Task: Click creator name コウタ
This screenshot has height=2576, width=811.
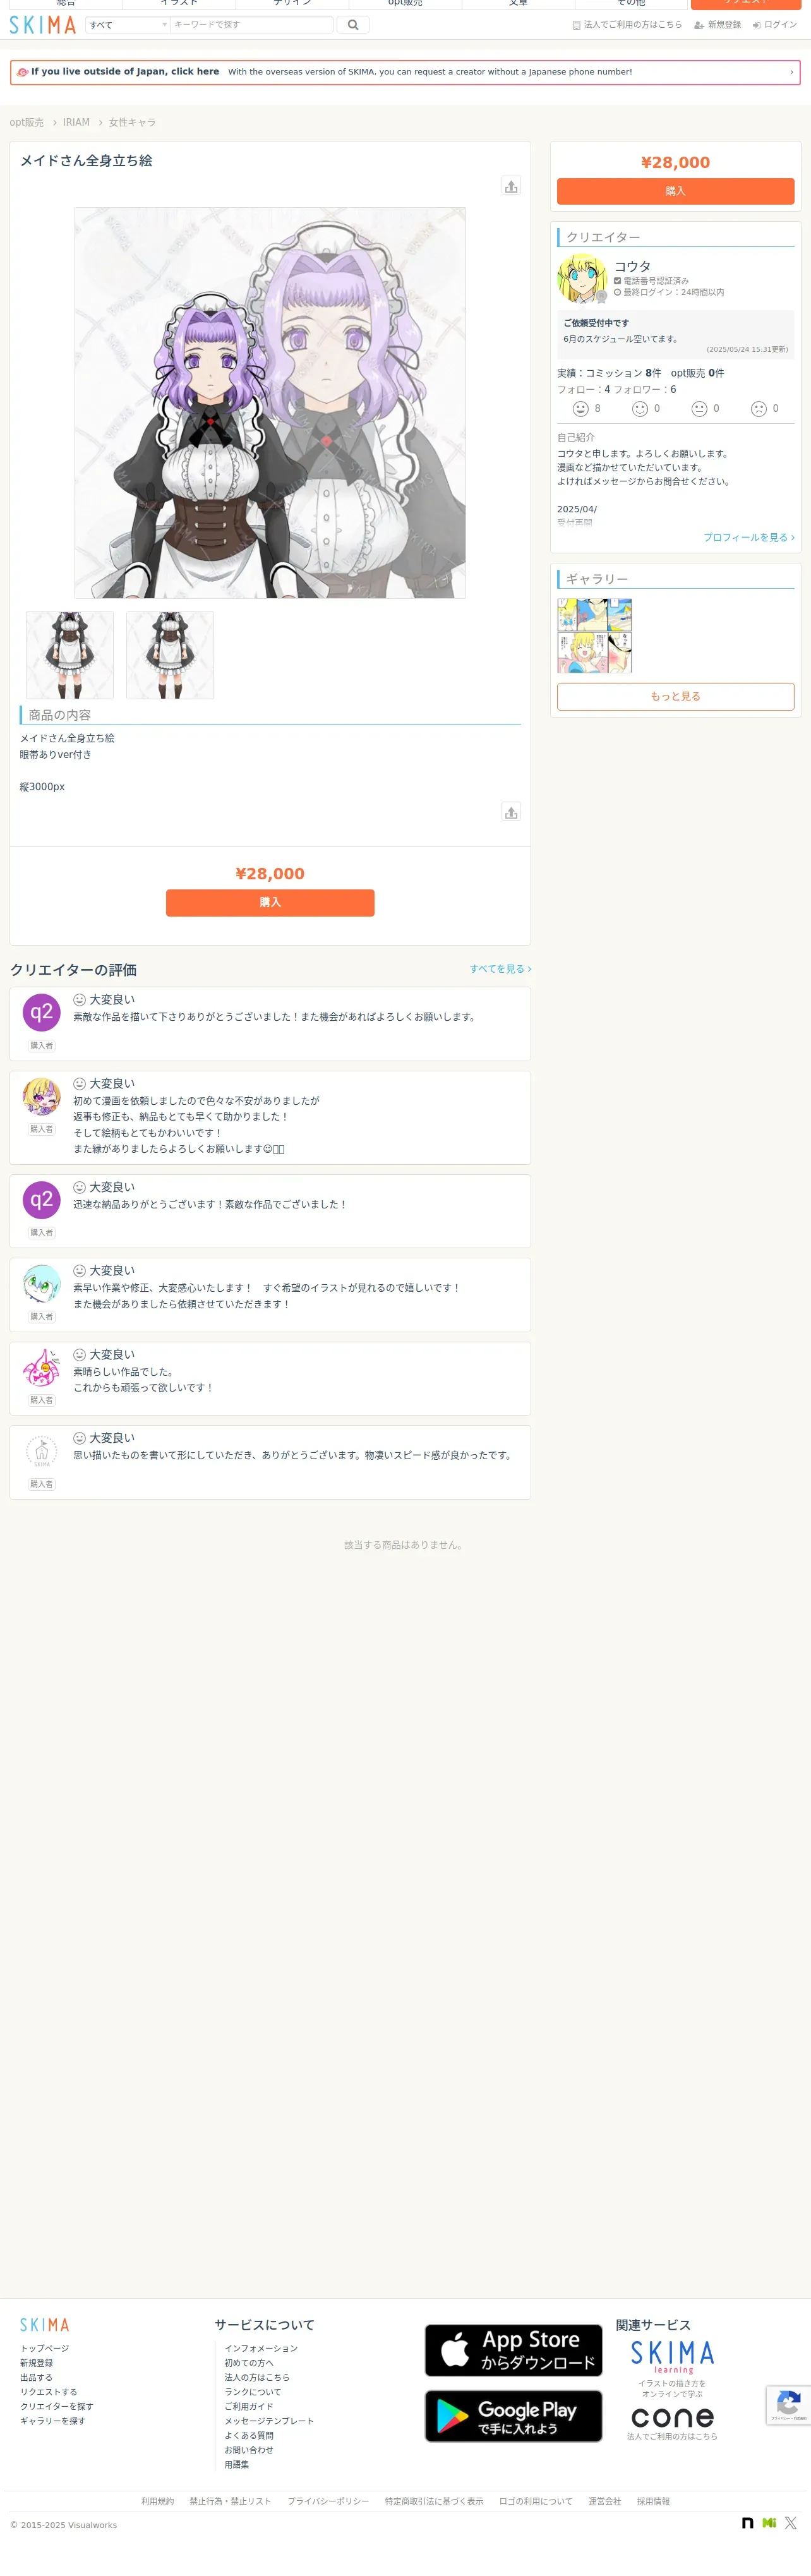Action: click(632, 266)
